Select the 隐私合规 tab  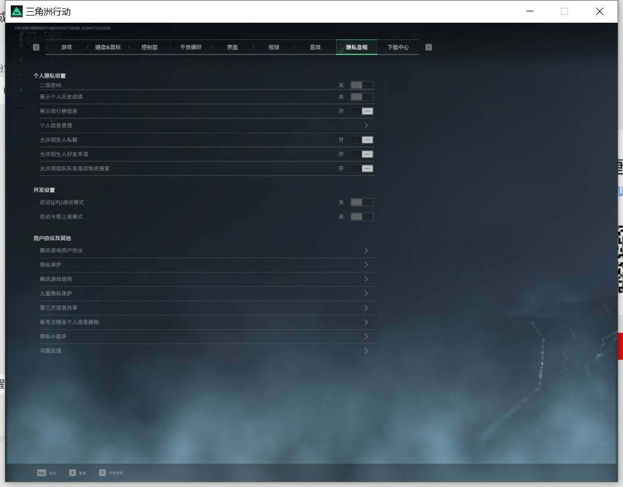click(x=356, y=47)
